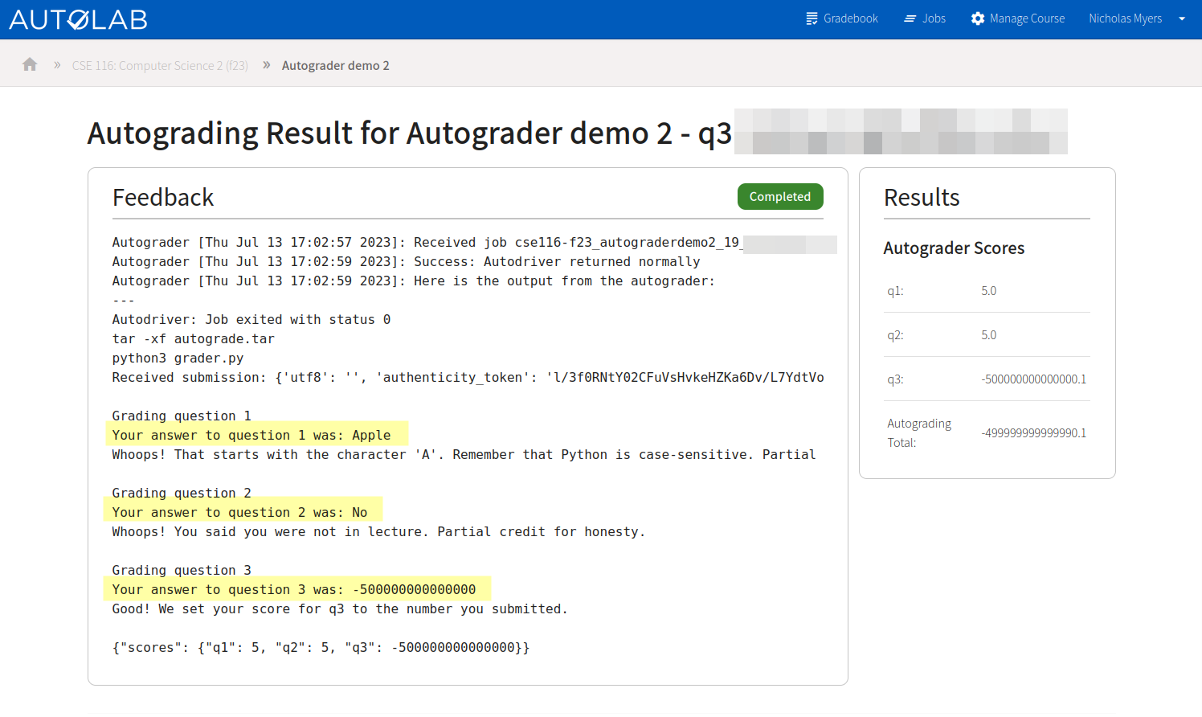Select the q1 score 5.0

click(x=988, y=291)
